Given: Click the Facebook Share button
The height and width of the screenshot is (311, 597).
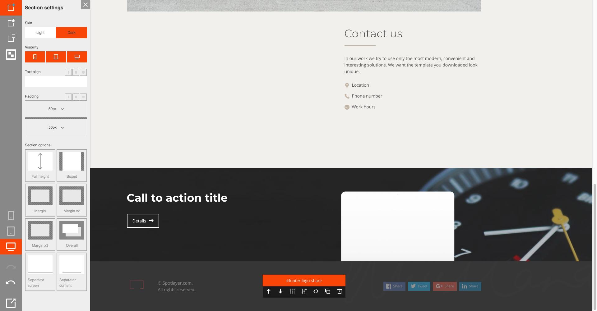Looking at the screenshot, I should pyautogui.click(x=394, y=286).
